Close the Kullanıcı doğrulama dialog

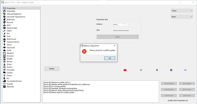(x=114, y=46)
